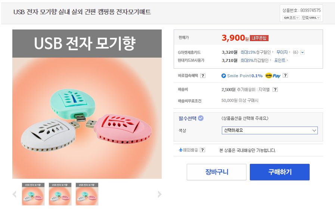Click the 해외배송 airplane icon
335x209 pixels.
tap(181, 150)
